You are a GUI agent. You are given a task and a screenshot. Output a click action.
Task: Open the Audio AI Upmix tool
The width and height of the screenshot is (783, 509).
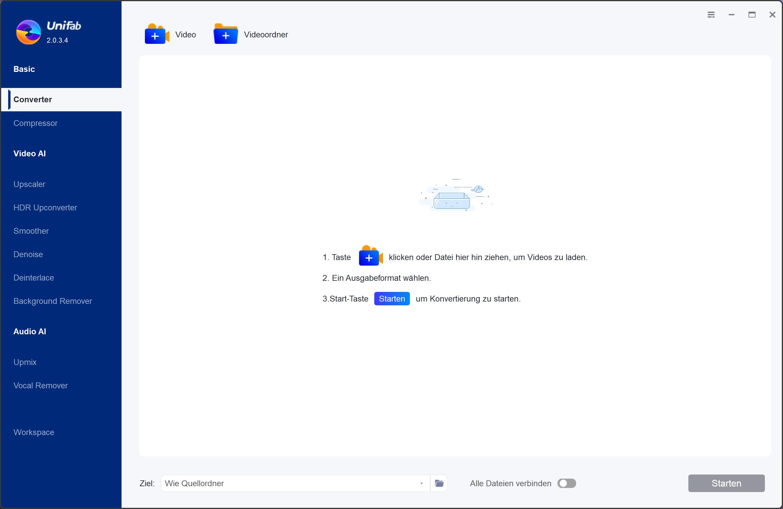click(x=25, y=362)
